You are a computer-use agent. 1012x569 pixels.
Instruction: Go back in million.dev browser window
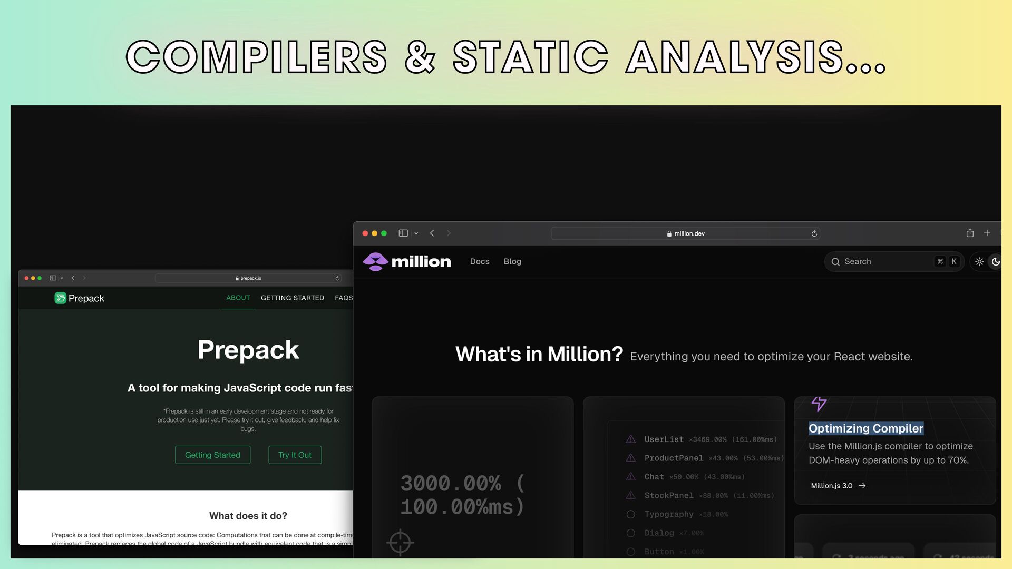pyautogui.click(x=432, y=233)
